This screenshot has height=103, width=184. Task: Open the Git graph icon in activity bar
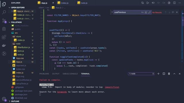[x=4, y=54]
